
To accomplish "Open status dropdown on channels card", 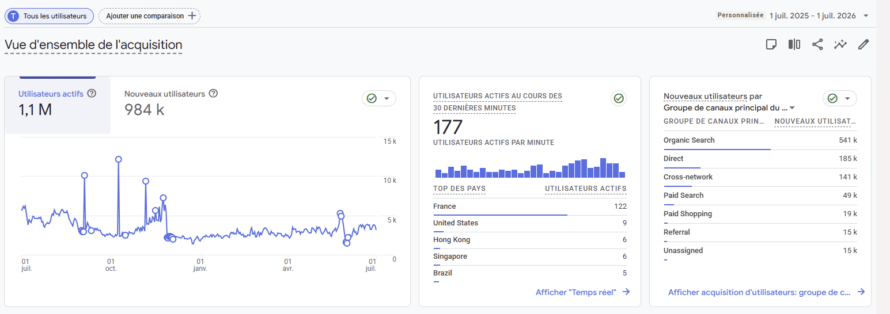I will 840,99.
